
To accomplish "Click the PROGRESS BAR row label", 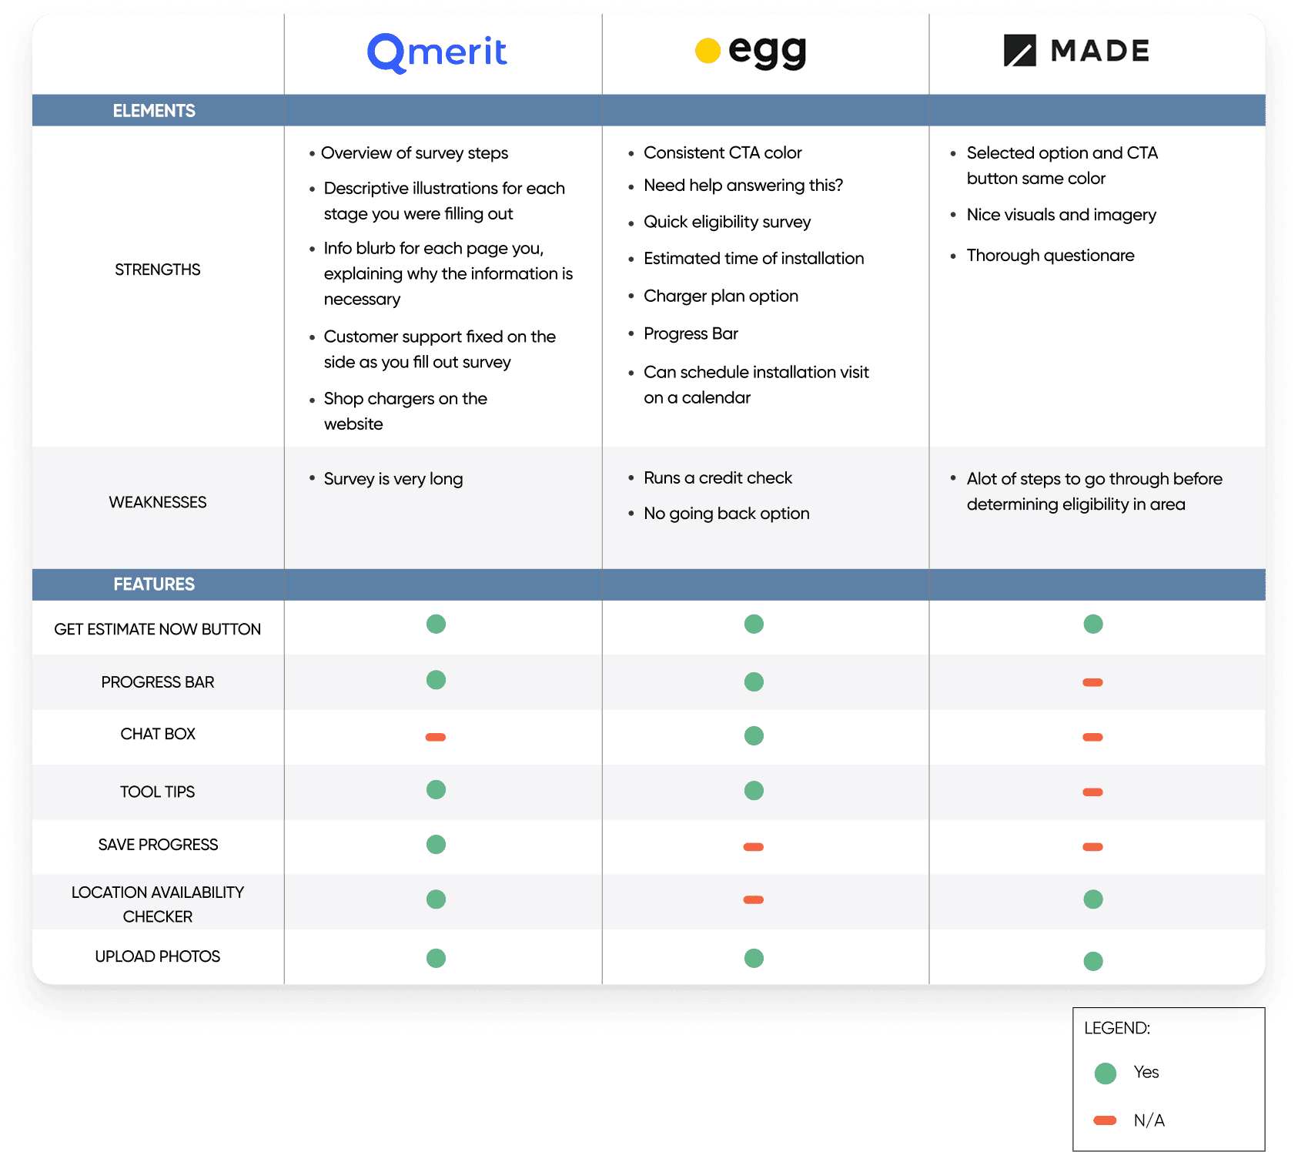I will 158,682.
